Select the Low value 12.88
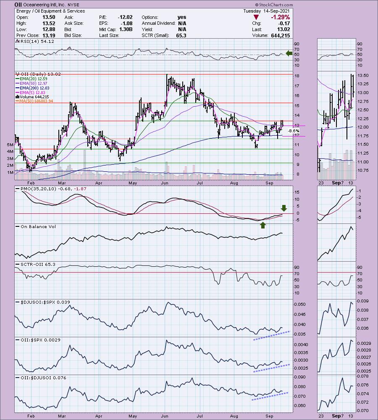The width and height of the screenshot is (378, 420). click(x=49, y=29)
